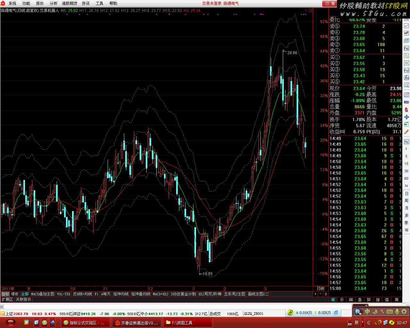The height and width of the screenshot is (328, 410).
Task: Click the minus zoom button under the chart axis
Action: (x=321, y=294)
